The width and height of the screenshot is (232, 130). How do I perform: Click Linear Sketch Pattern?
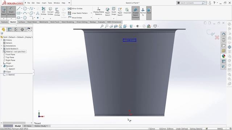(x=78, y=13)
